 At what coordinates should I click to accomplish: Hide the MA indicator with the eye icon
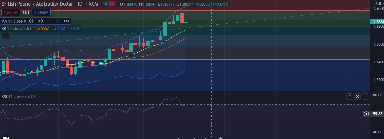[32, 21]
